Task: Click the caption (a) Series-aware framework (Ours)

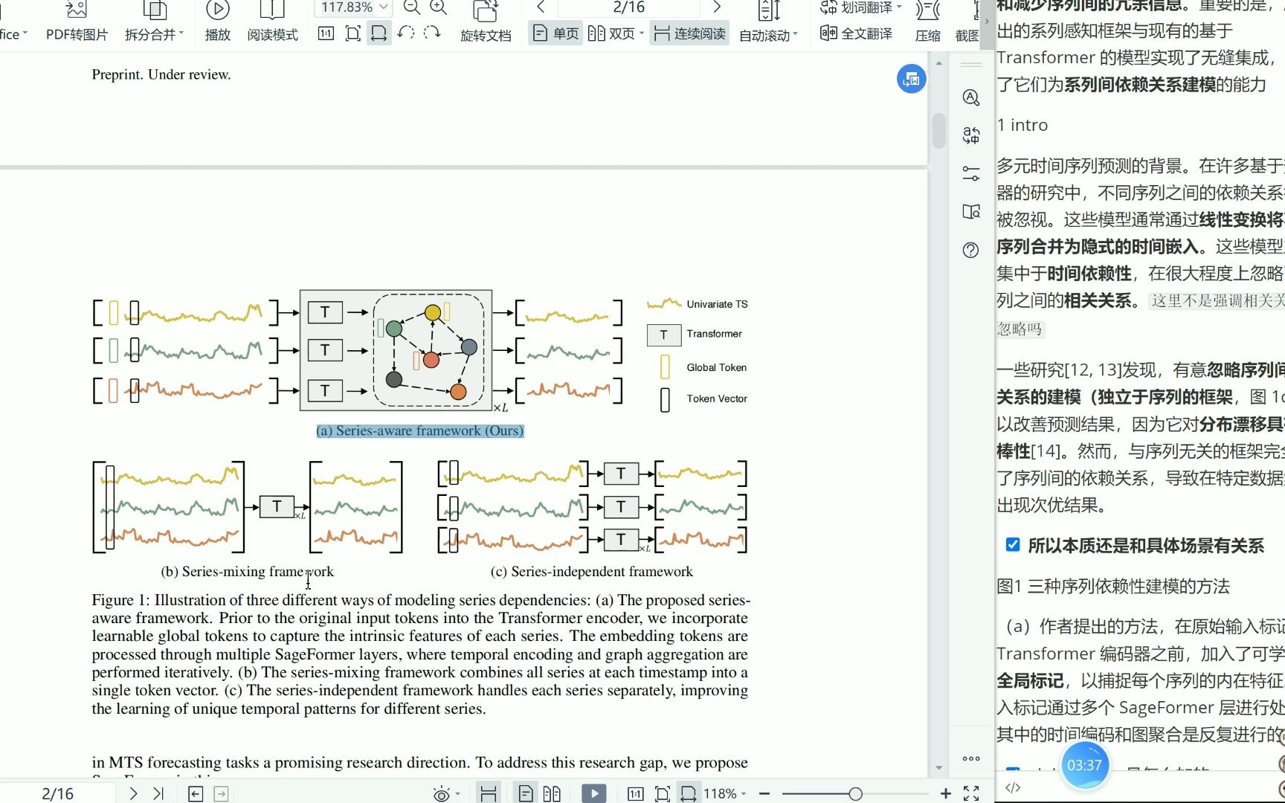Action: (x=420, y=430)
